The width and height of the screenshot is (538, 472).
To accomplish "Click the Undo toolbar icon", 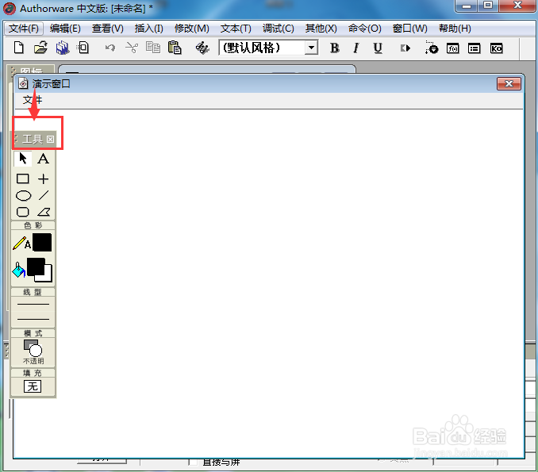I will click(x=110, y=48).
